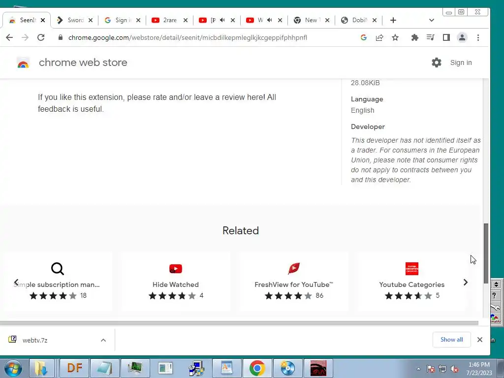The height and width of the screenshot is (378, 504).
Task: Close the 2rare tab
Action: tap(186, 20)
